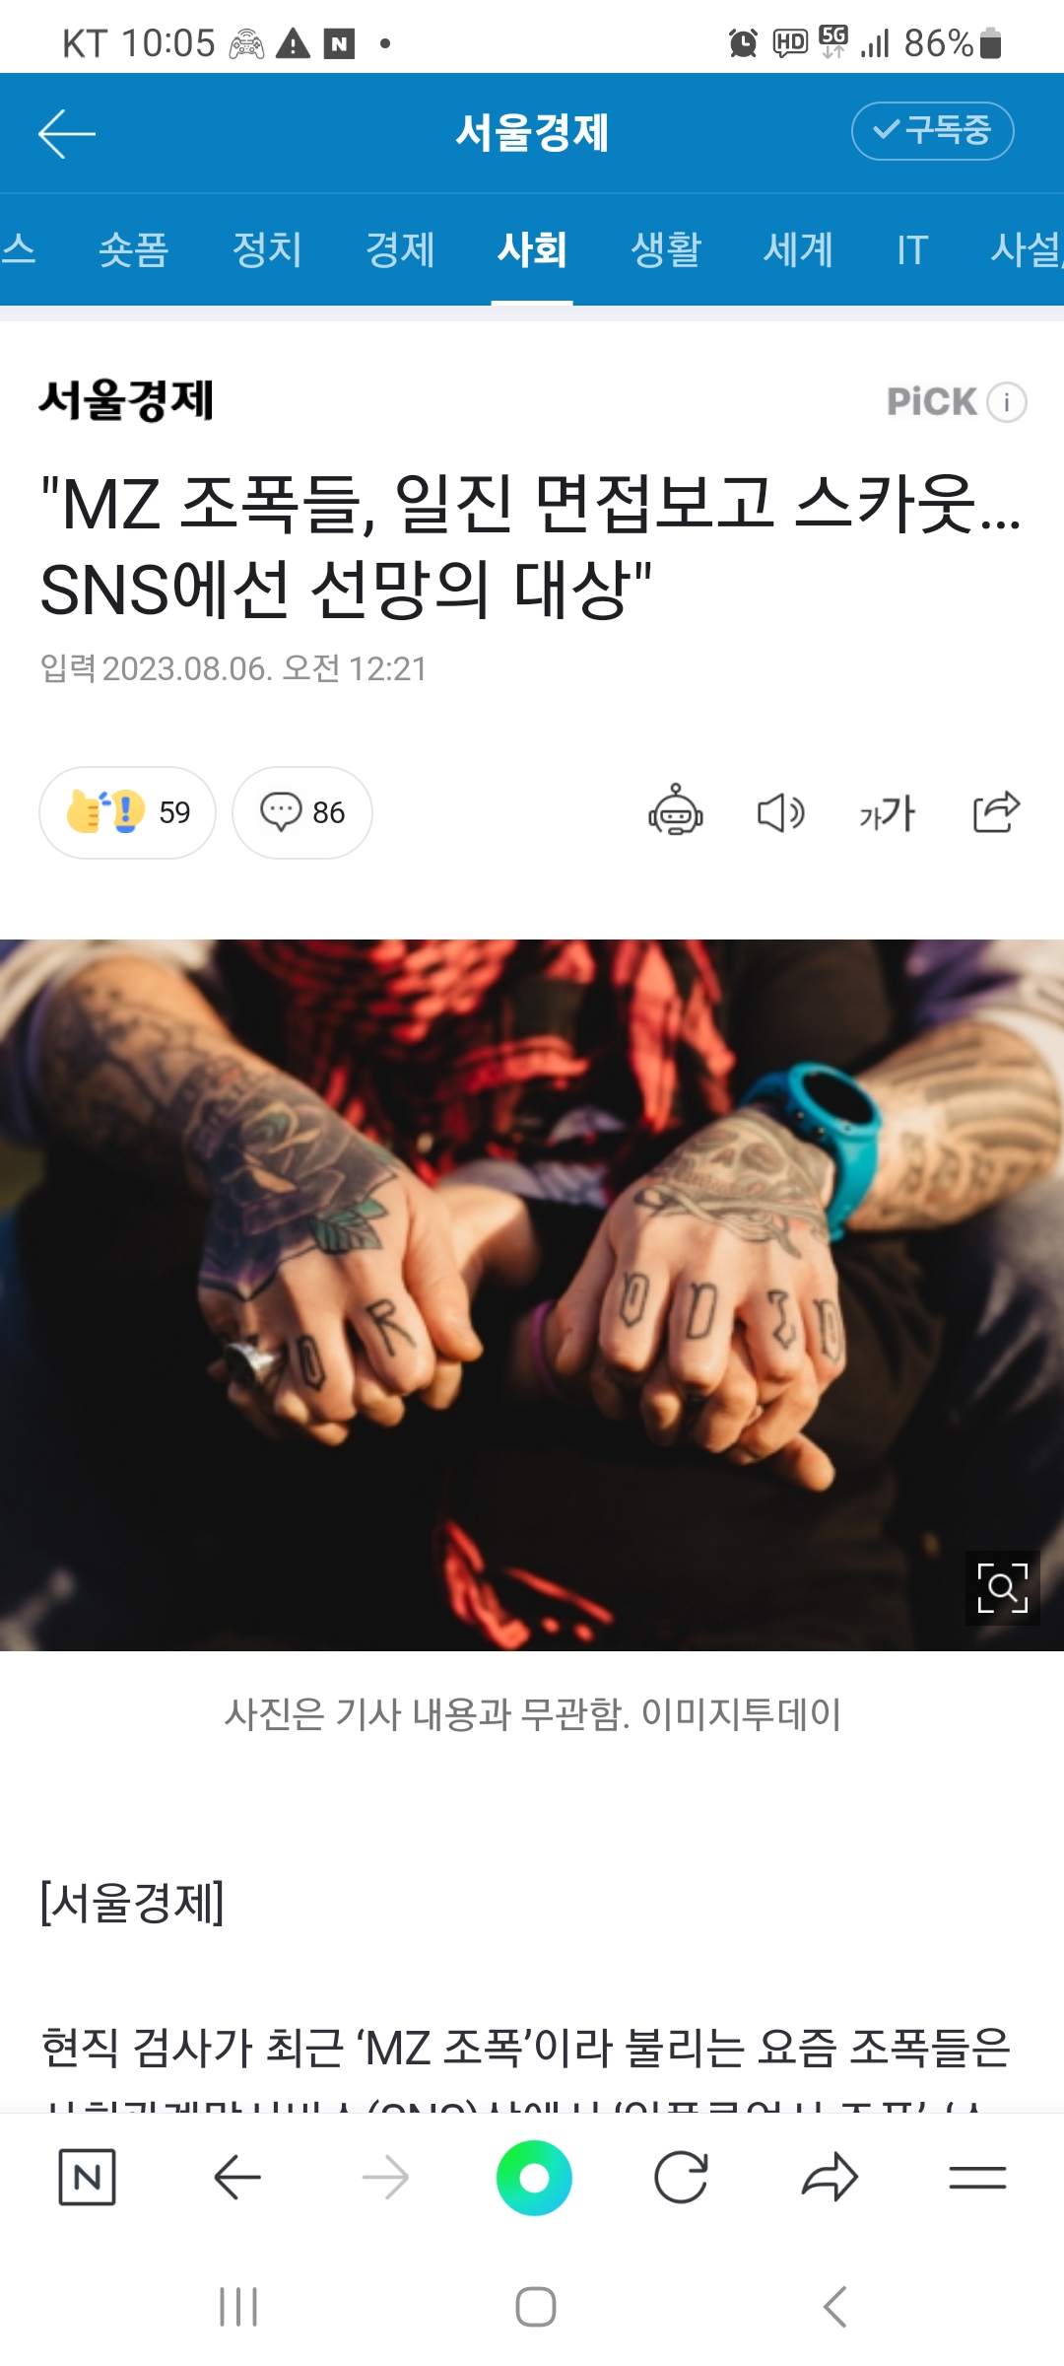Toggle the 구독중 subscription button
1064x2366 pixels.
[932, 130]
